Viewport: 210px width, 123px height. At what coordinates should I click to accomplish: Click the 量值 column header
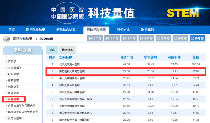pos(196,57)
